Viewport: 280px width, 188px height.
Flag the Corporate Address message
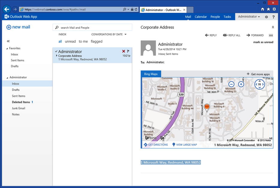click(128, 51)
